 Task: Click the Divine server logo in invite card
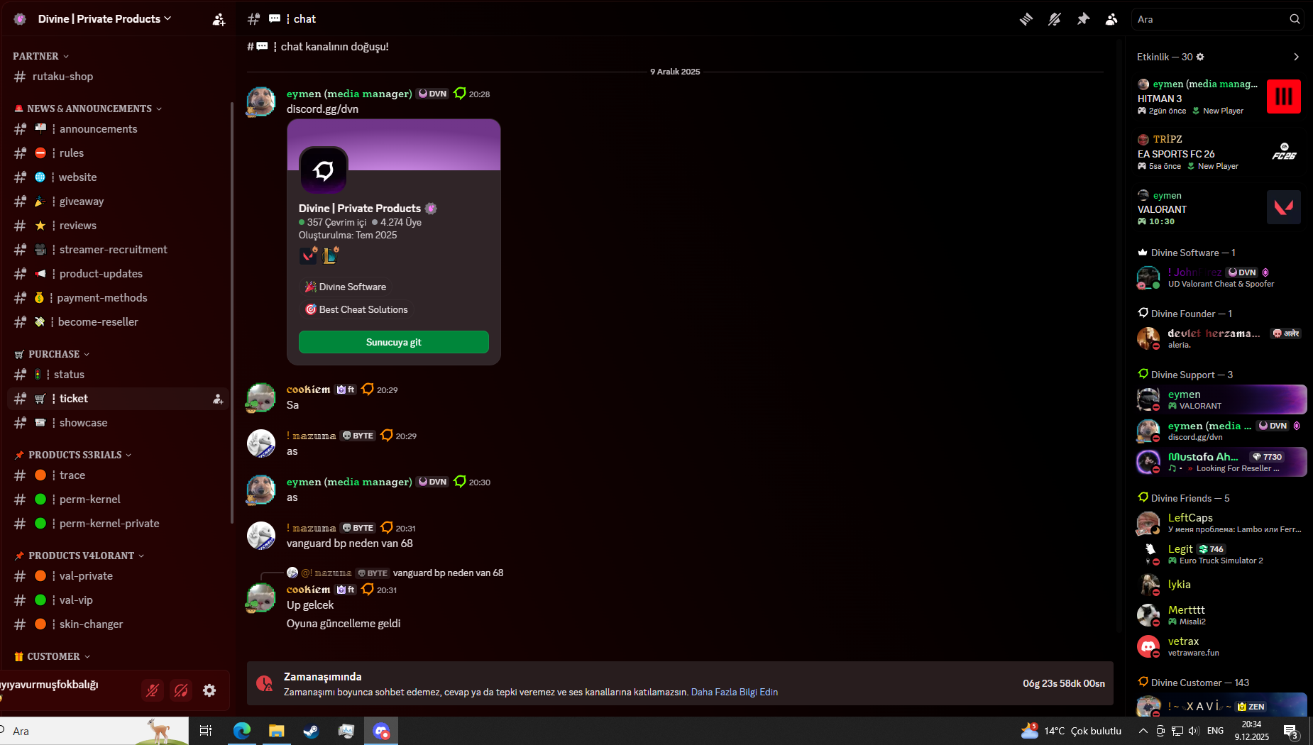(x=324, y=170)
